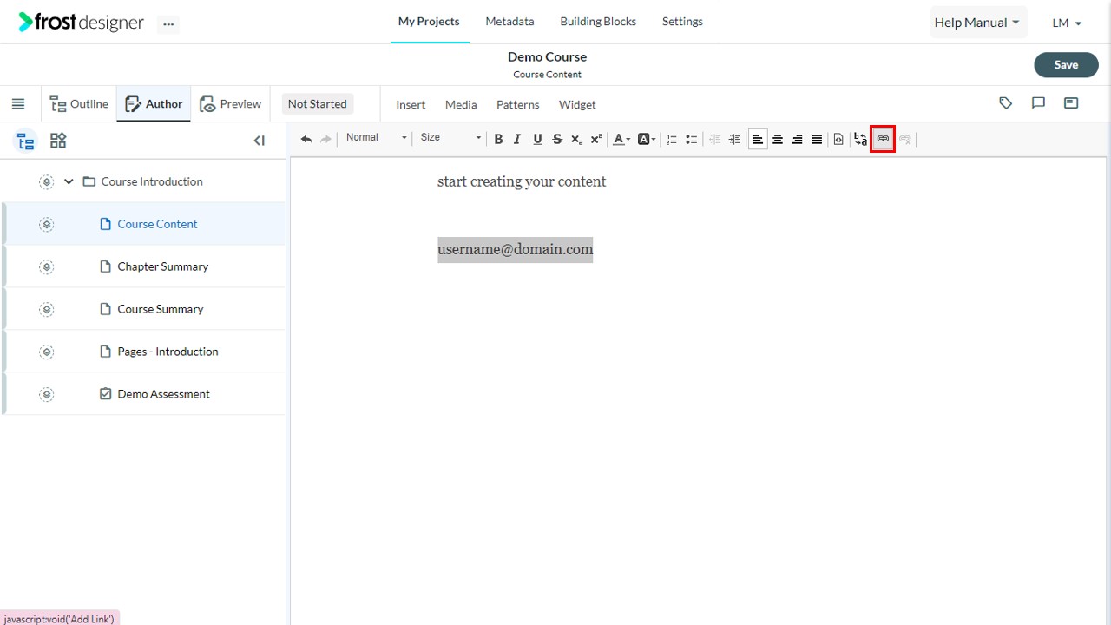Collapse the left sidebar panel

260,141
